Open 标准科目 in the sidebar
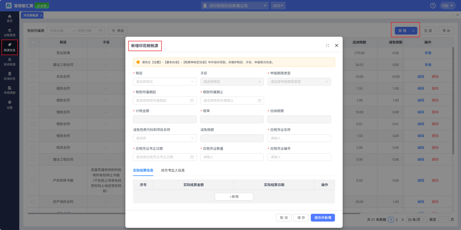The image size is (461, 230). (10, 76)
